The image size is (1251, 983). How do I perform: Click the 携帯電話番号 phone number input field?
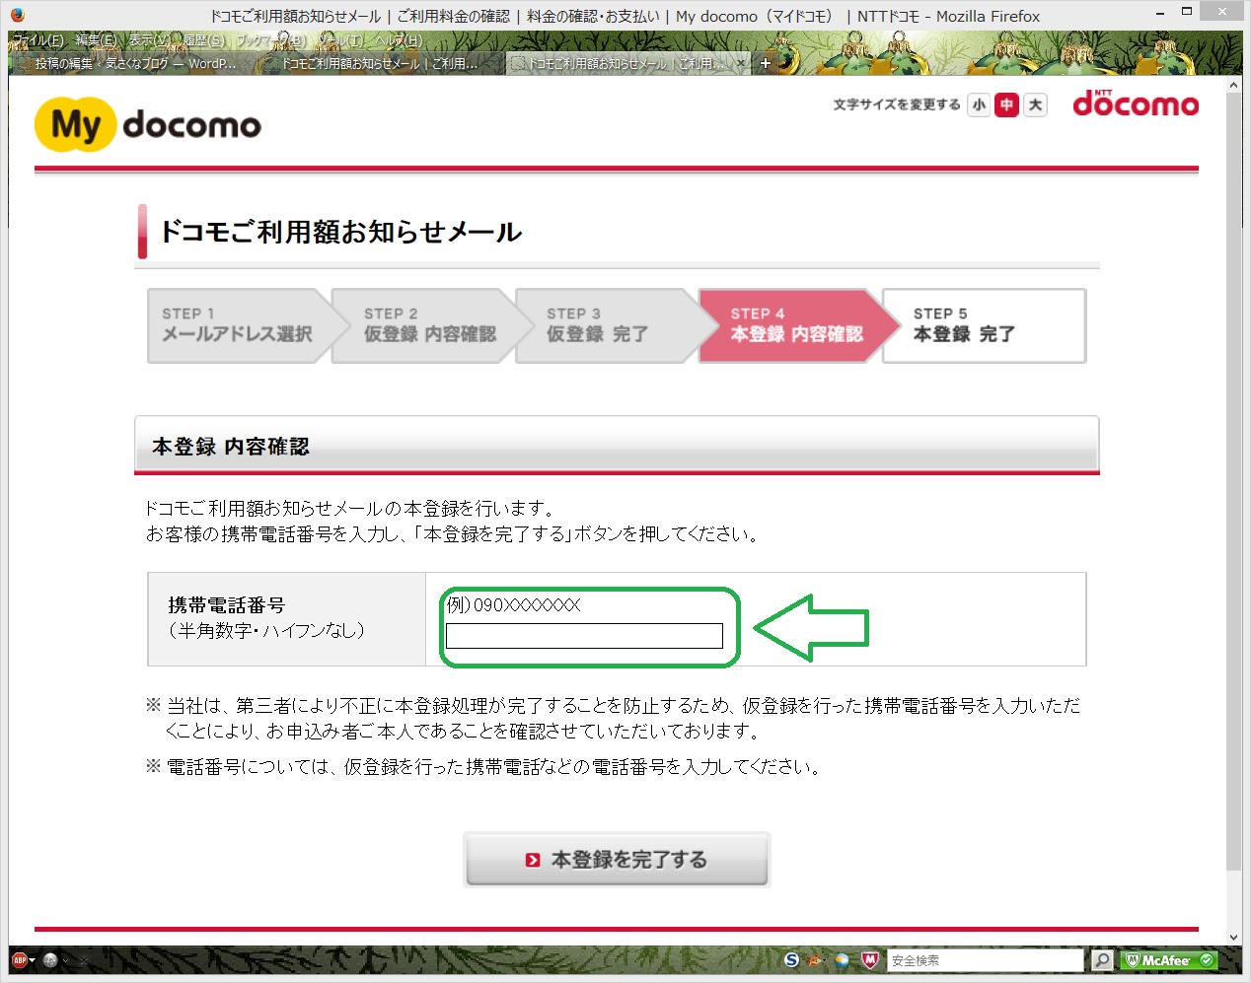click(584, 636)
